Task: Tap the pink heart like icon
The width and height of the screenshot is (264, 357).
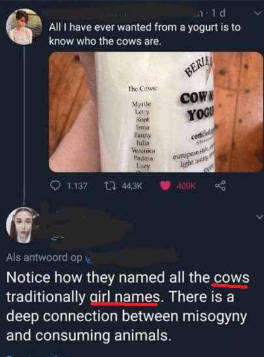Action: pos(165,186)
